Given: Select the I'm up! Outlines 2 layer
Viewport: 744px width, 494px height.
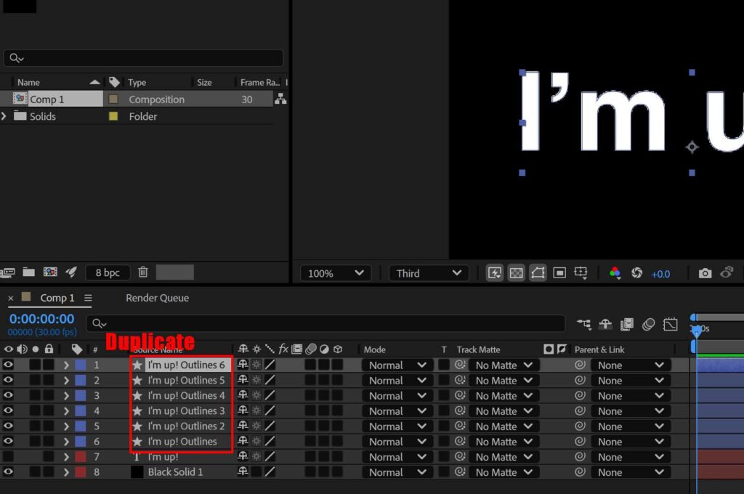Looking at the screenshot, I should click(x=186, y=426).
